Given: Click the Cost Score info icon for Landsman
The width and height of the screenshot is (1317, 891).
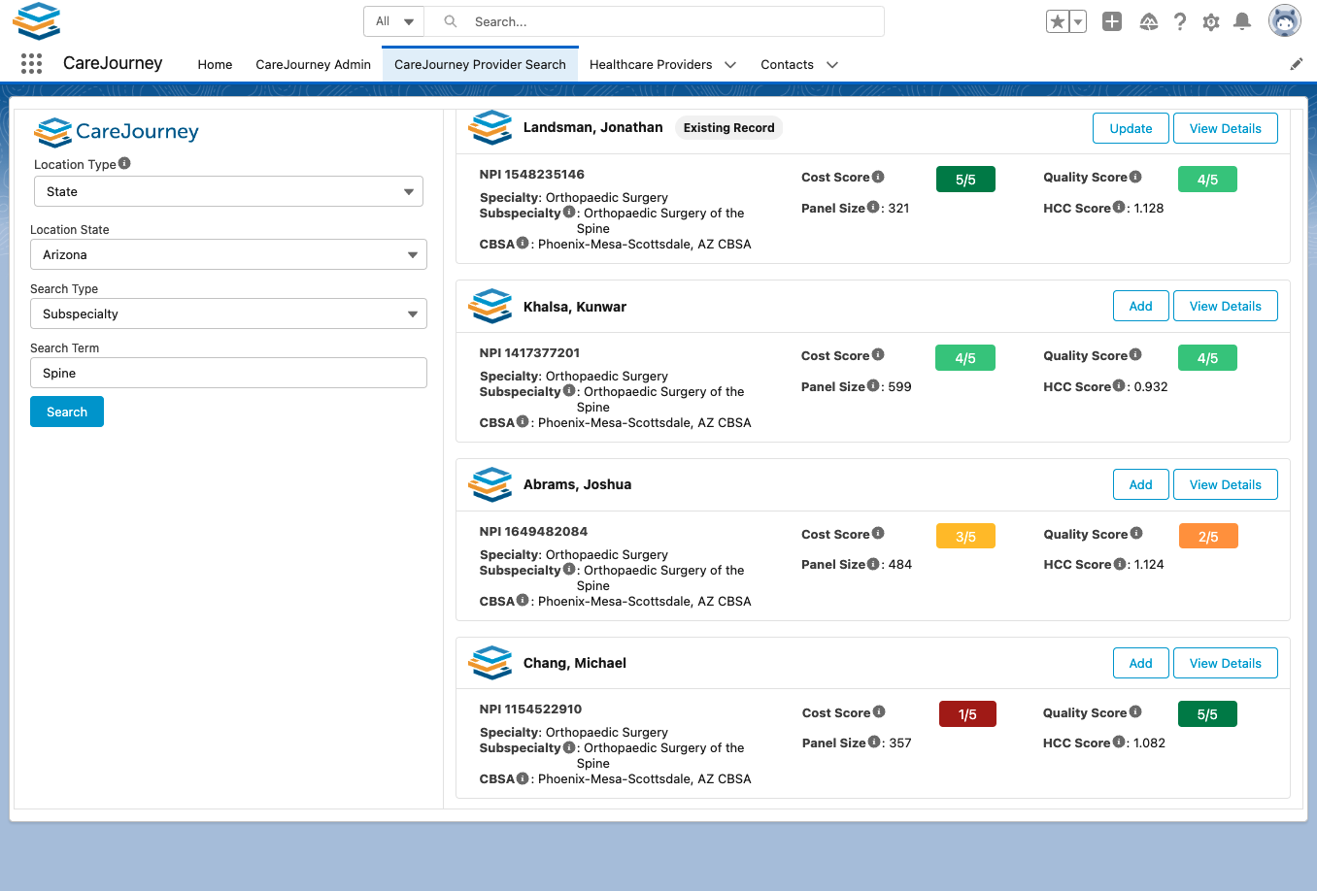Looking at the screenshot, I should click(878, 177).
